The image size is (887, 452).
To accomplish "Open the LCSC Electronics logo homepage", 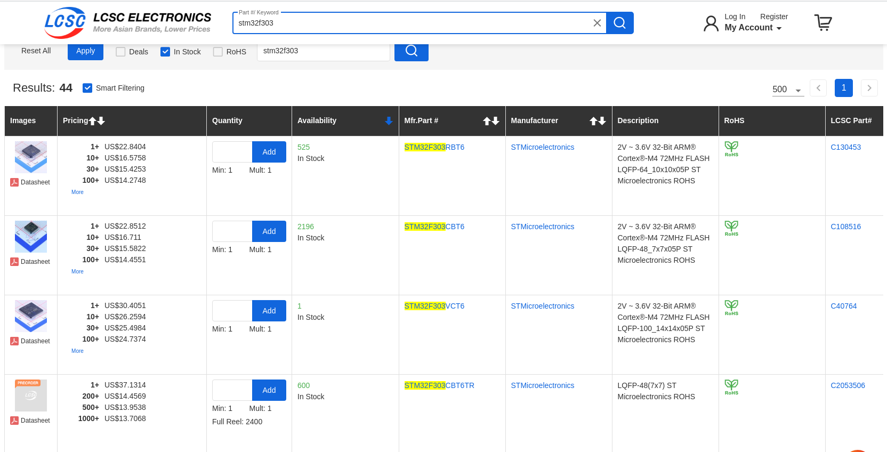I will (x=128, y=23).
